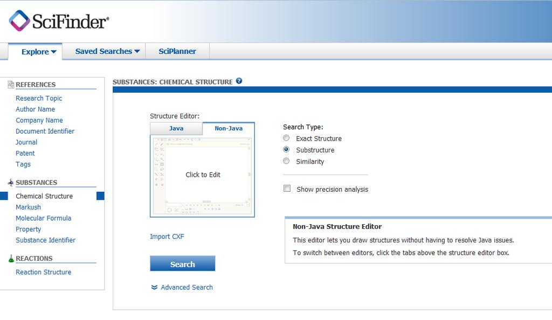
Task: Click the SciFinder logo
Action: coord(59,21)
